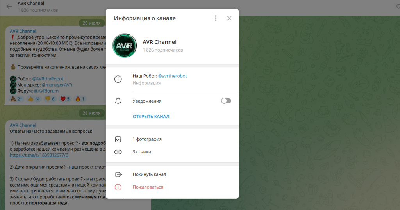
Task: Click the red report warning icon
Action: click(118, 187)
